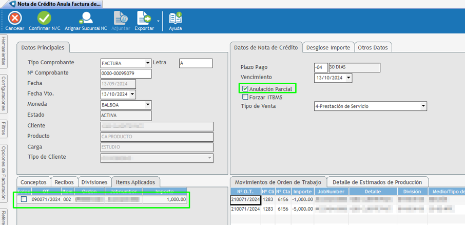465x225 pixels.
Task: Click the Exportar icon
Action: click(144, 19)
